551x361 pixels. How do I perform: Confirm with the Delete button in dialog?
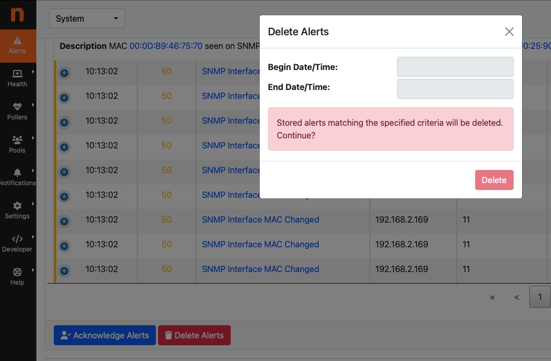point(494,179)
